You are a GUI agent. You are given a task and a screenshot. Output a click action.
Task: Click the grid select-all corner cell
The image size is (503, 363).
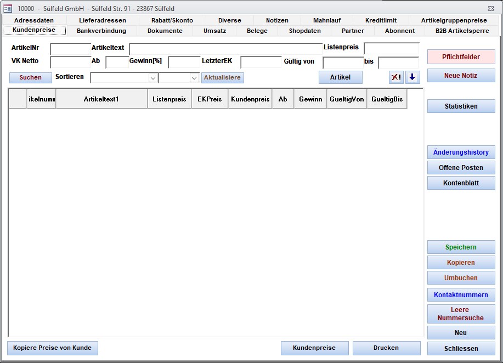pyautogui.click(x=18, y=99)
